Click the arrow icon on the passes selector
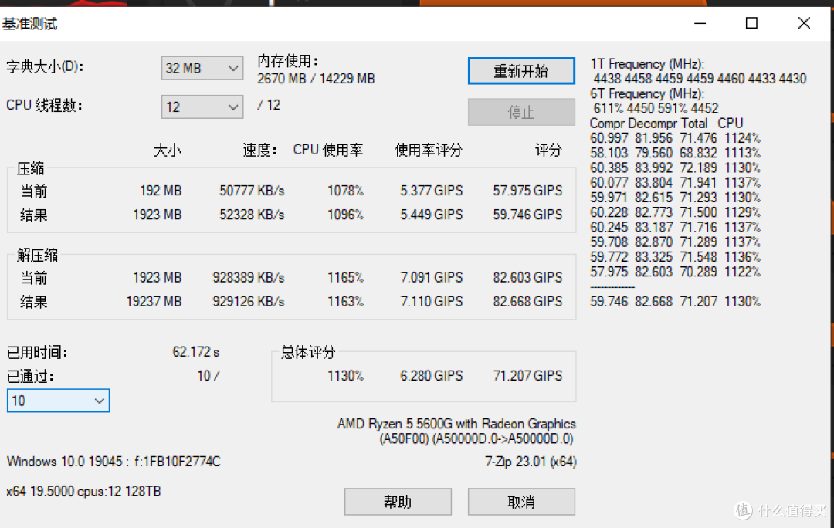 pyautogui.click(x=99, y=401)
